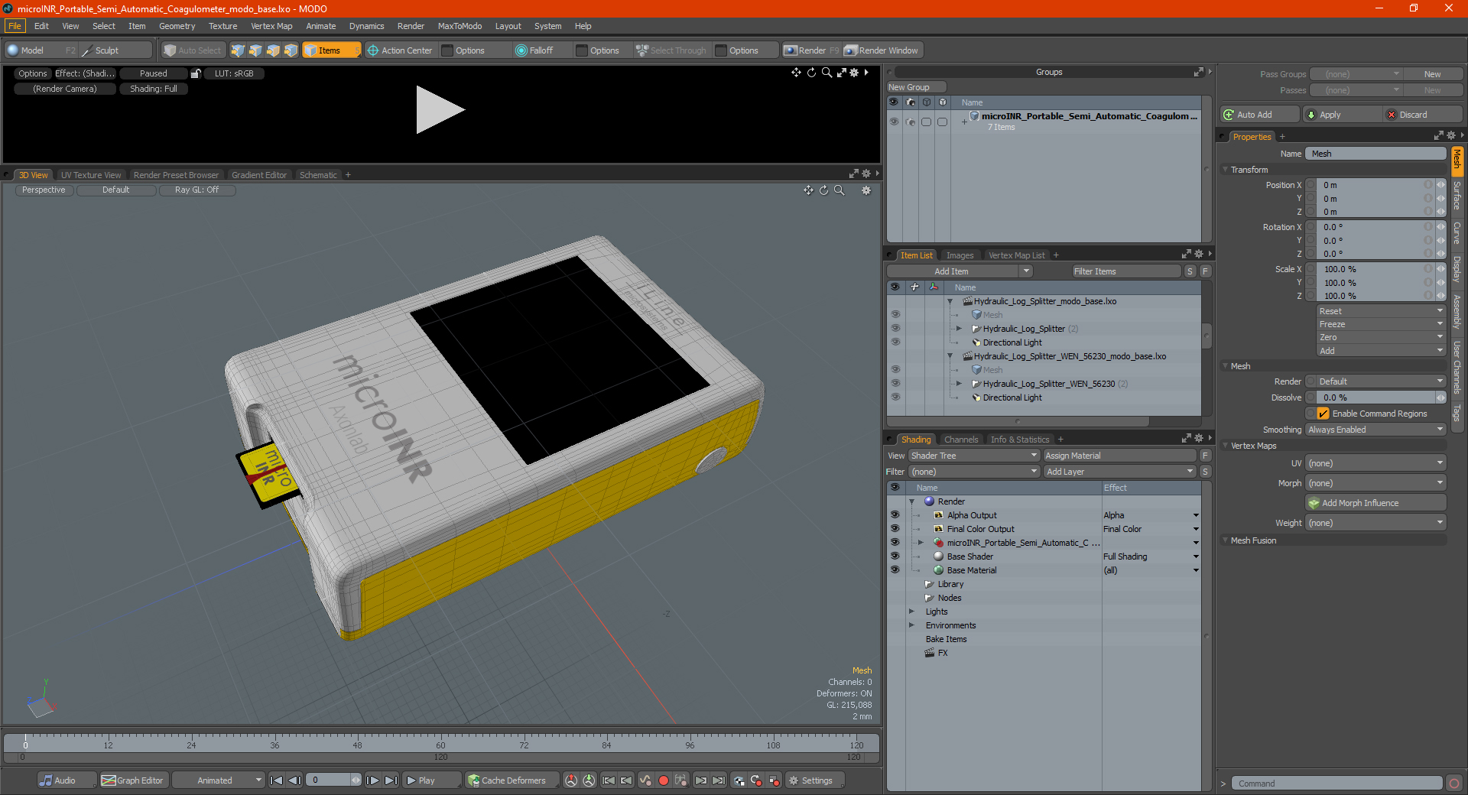
Task: Open Shader Tree view dropdown
Action: point(973,456)
